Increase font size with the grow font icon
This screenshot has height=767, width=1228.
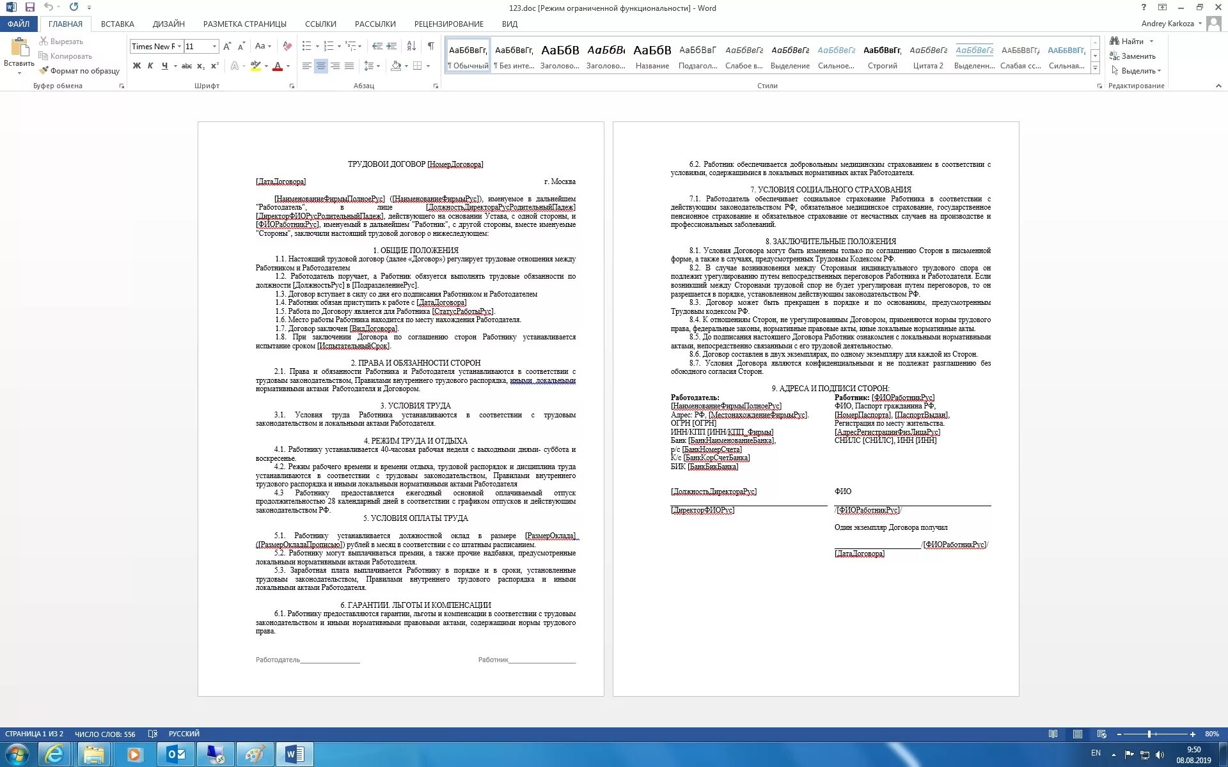[227, 46]
